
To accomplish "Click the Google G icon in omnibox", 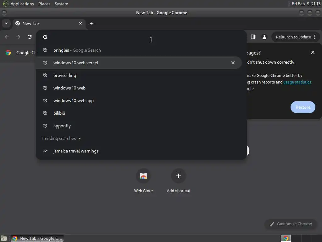I will pyautogui.click(x=45, y=37).
